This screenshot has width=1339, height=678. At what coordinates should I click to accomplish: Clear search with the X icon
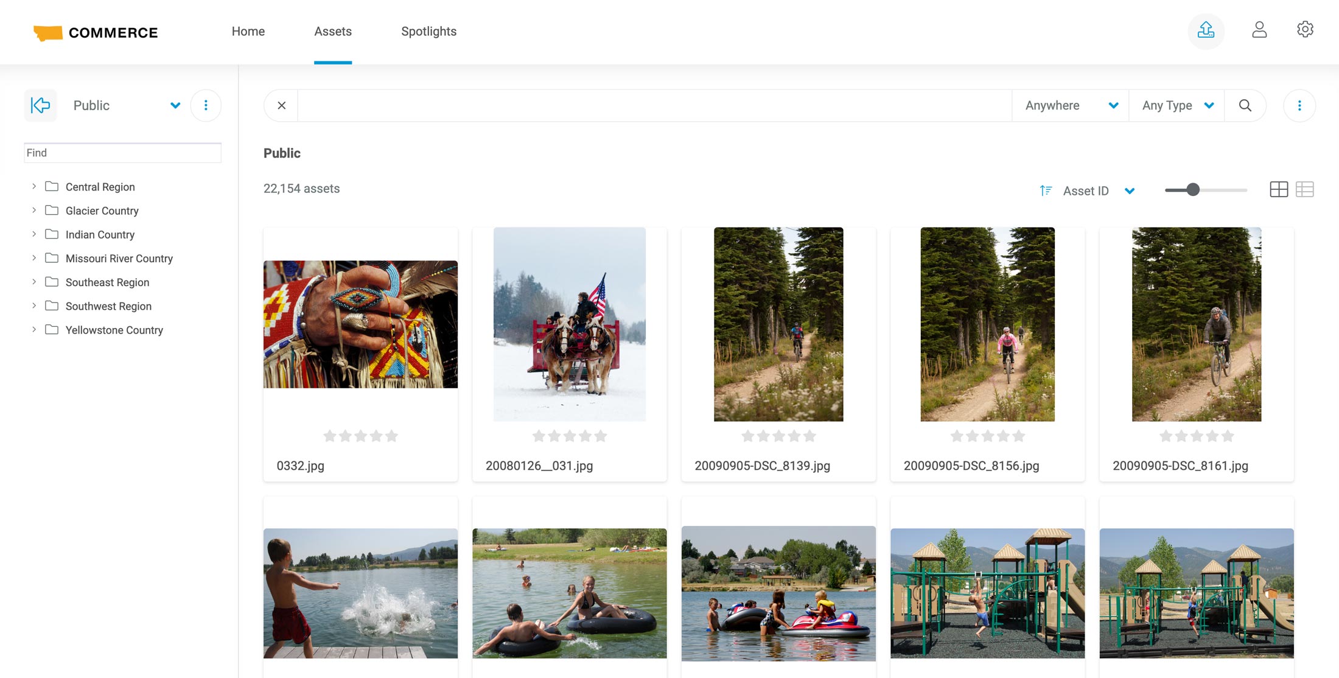click(281, 105)
